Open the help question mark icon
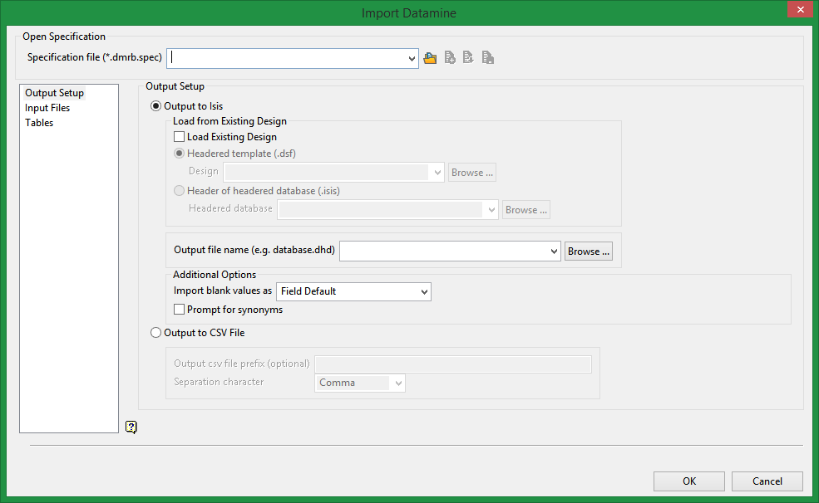 point(131,427)
